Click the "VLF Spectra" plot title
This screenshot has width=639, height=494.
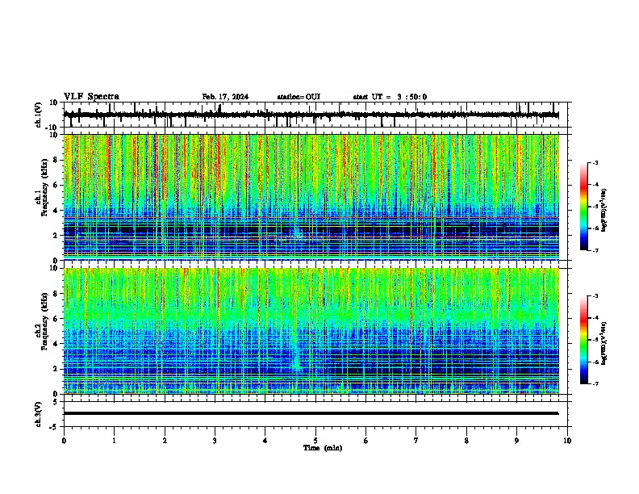coord(91,97)
